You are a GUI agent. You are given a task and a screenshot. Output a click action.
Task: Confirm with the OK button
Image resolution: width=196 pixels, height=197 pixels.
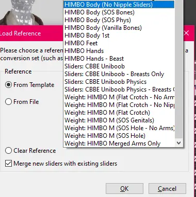pyautogui.click(x=124, y=189)
